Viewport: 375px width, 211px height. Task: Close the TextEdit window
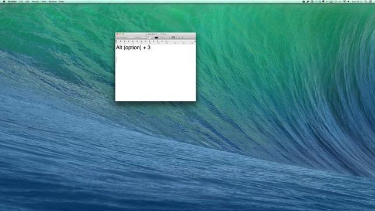pyautogui.click(x=117, y=34)
